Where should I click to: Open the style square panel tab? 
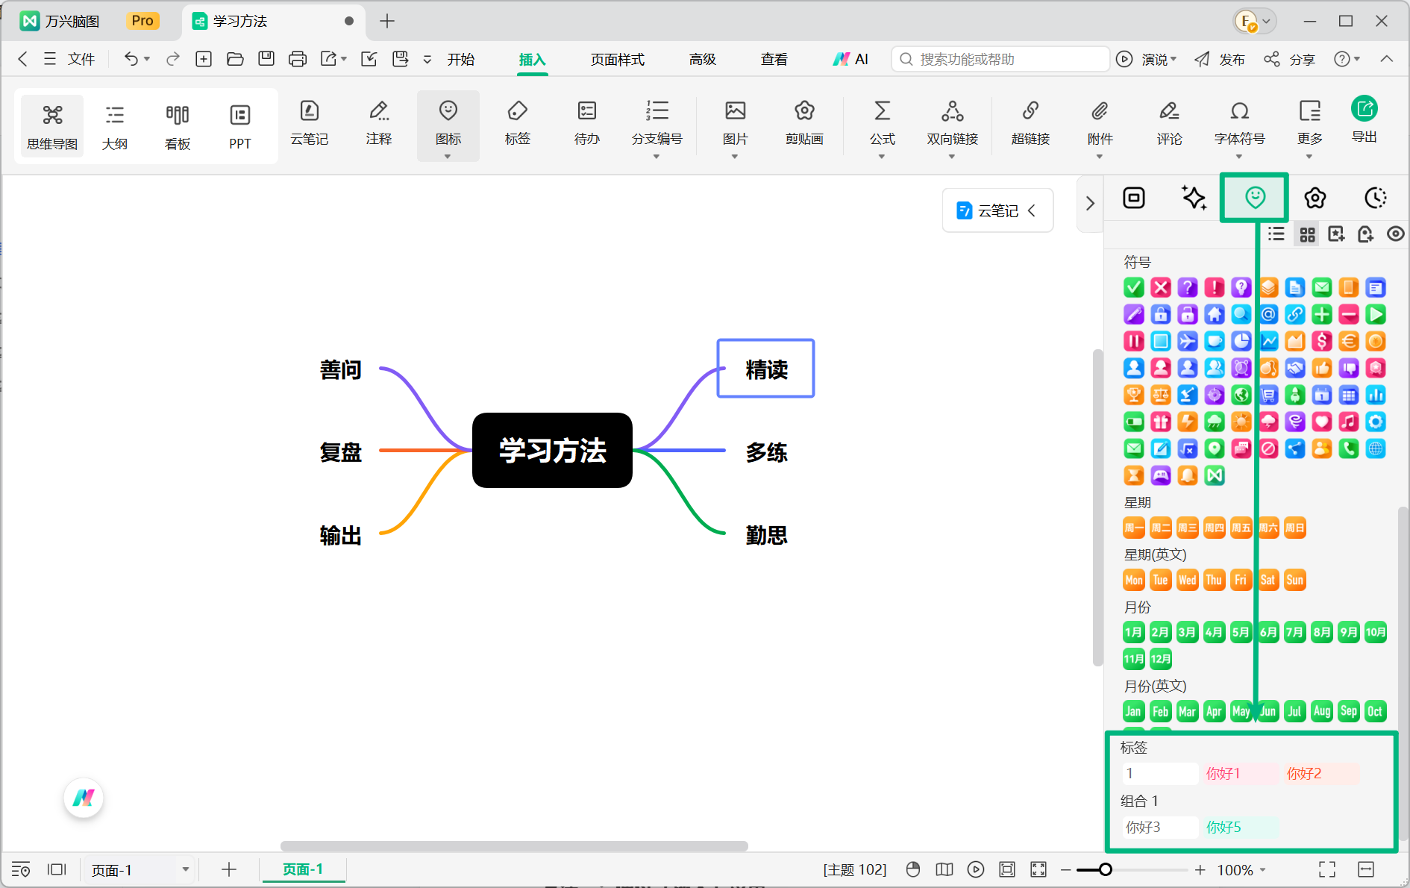click(1134, 198)
